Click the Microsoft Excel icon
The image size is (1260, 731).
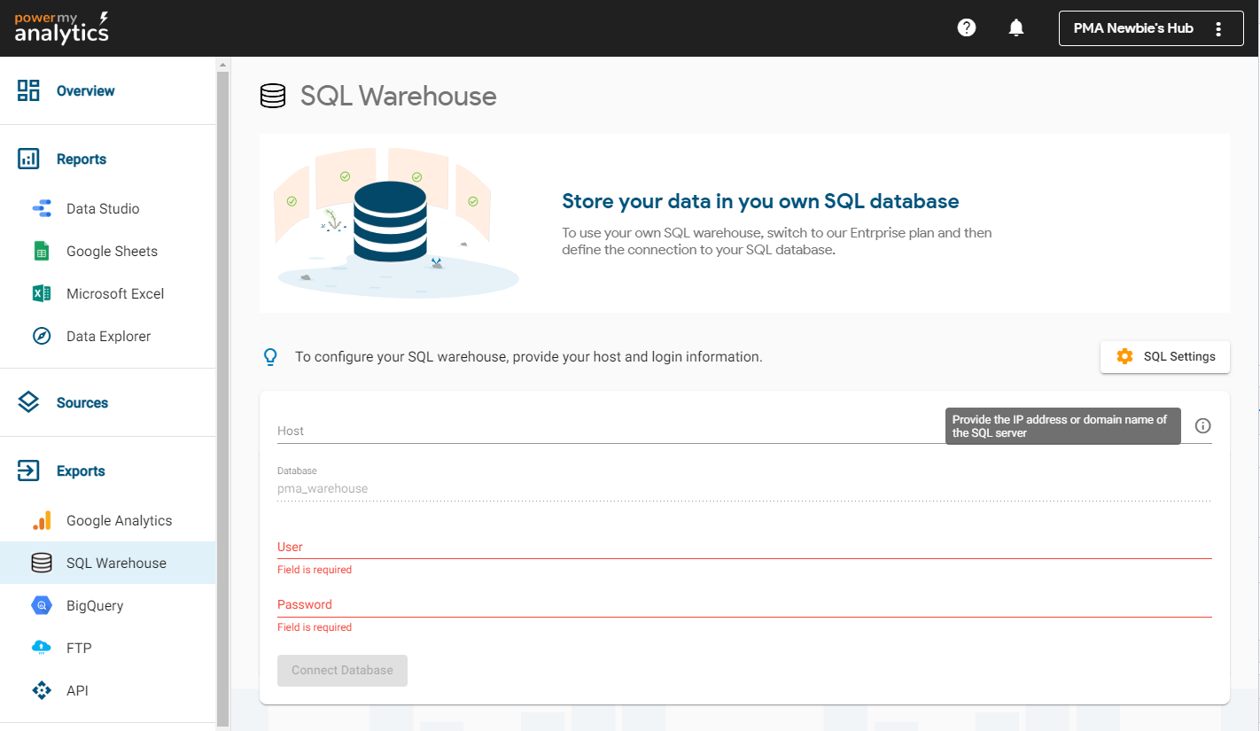coord(42,294)
